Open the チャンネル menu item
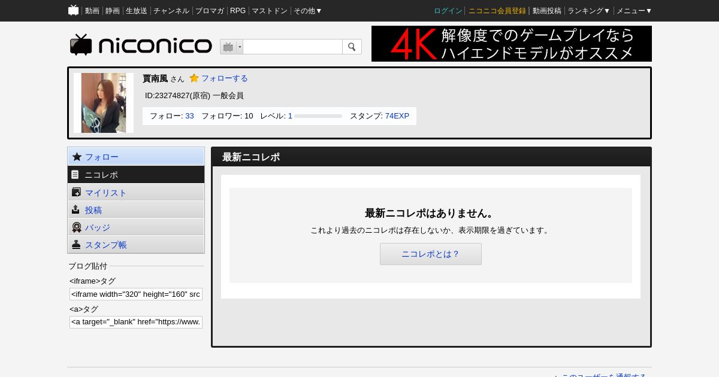This screenshot has width=719, height=377. click(x=171, y=11)
